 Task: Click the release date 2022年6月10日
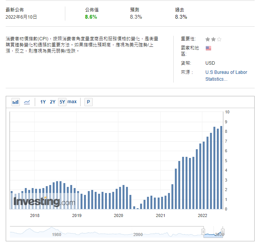[21, 17]
